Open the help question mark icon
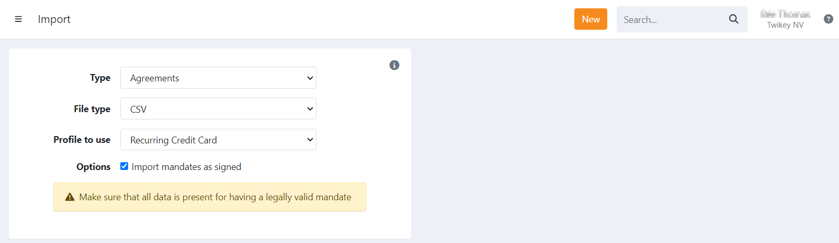This screenshot has width=839, height=243. (x=829, y=19)
